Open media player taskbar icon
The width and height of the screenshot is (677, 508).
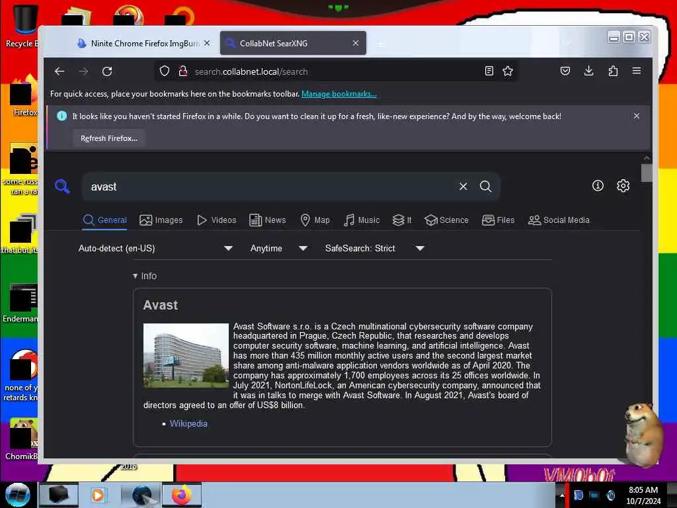tap(98, 495)
